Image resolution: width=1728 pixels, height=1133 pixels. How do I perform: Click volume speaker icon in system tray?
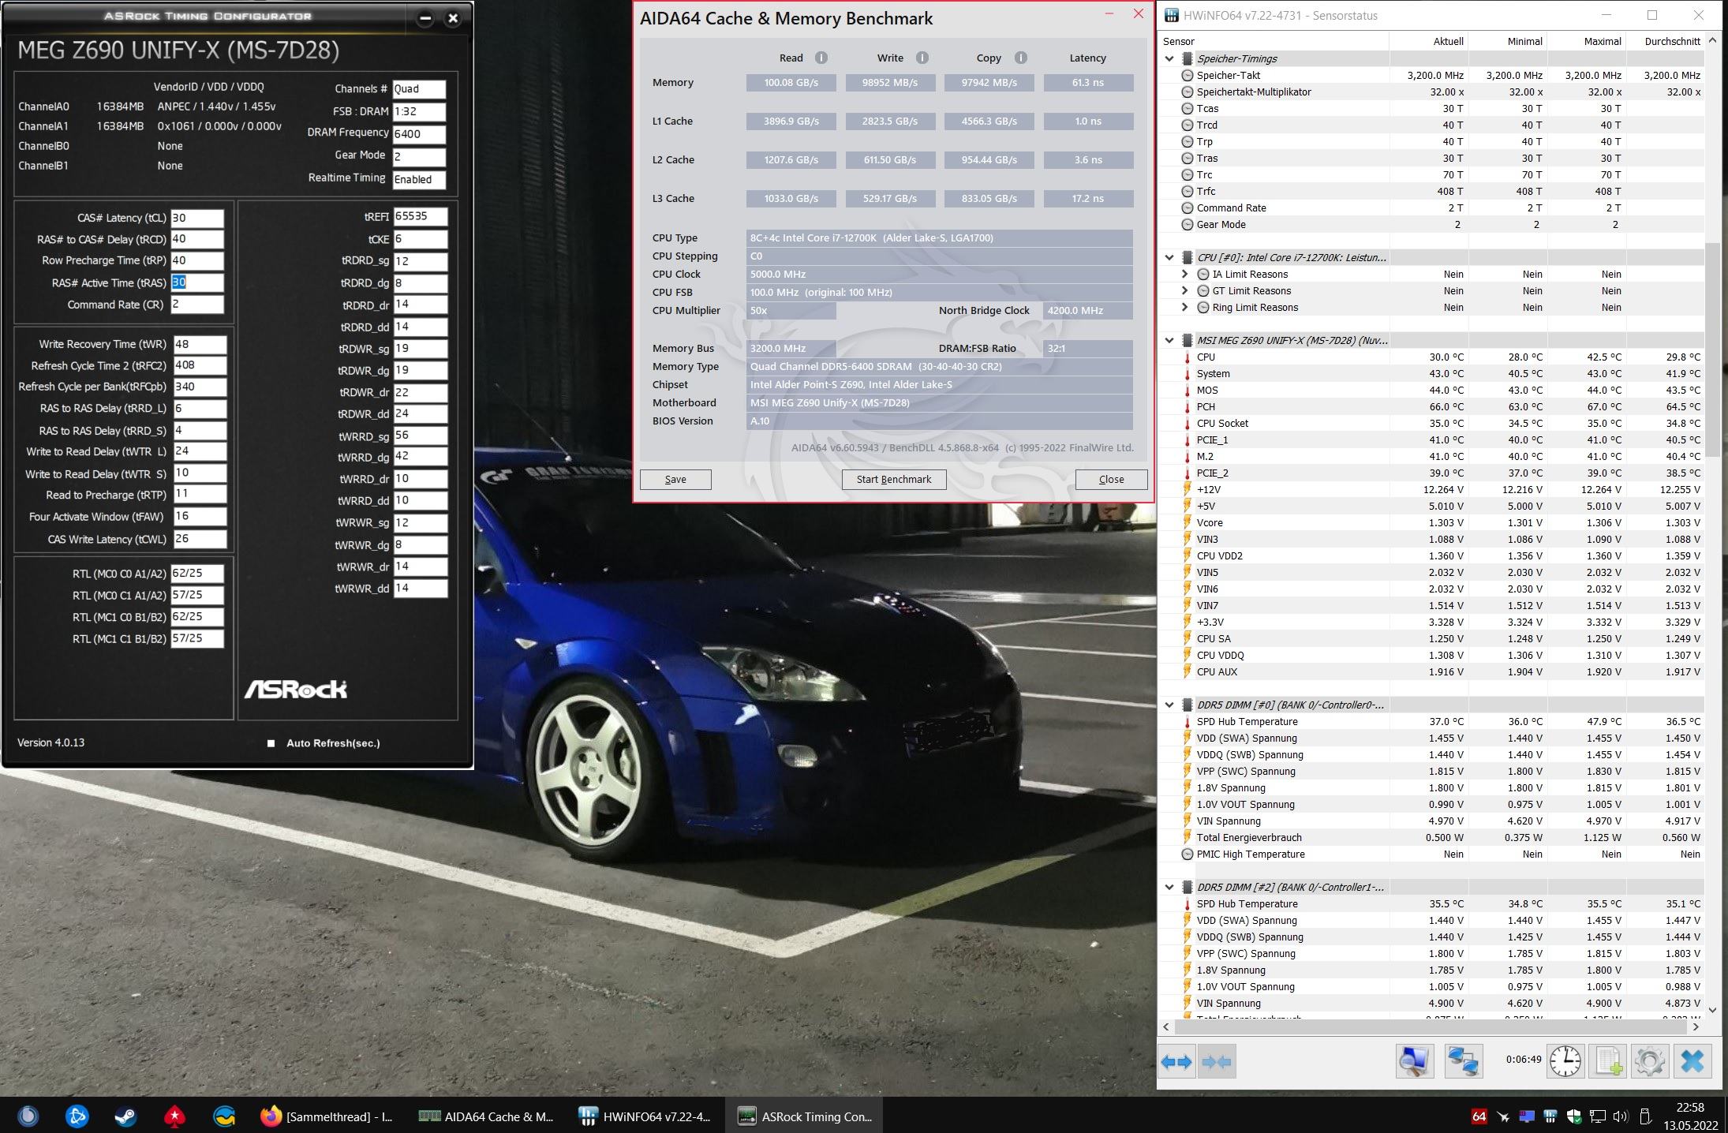coord(1620,1116)
